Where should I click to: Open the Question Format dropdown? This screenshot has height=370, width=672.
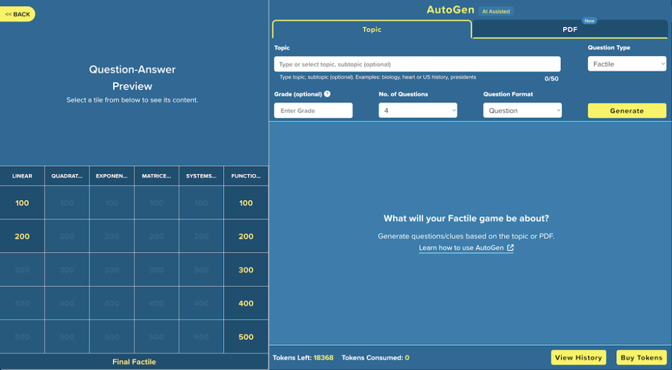pos(522,111)
